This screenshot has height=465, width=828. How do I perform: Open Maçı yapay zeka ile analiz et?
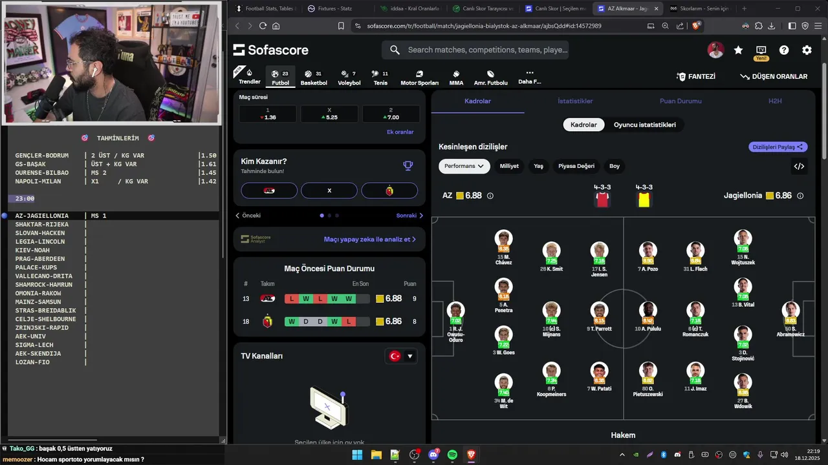[x=369, y=239]
